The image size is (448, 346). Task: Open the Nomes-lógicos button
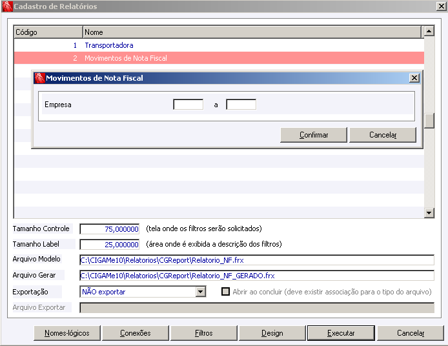point(67,333)
